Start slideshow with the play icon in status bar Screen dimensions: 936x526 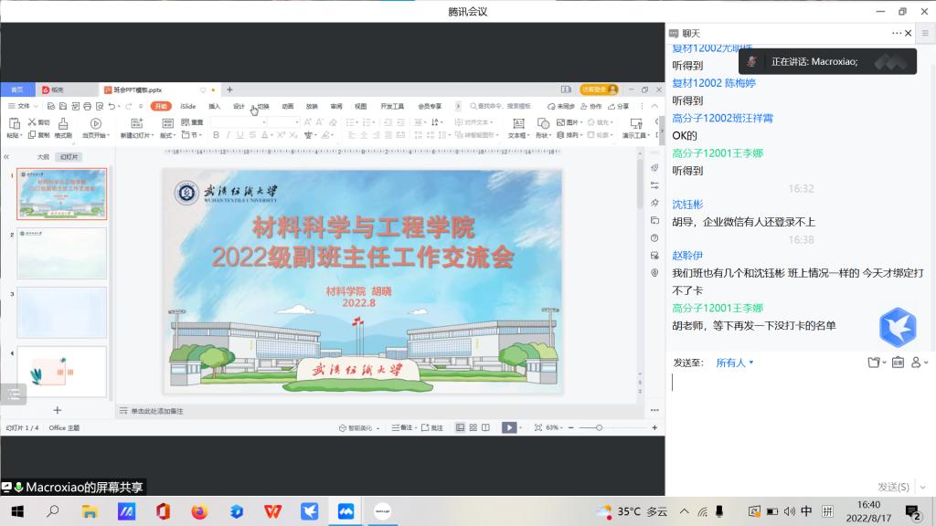(x=509, y=427)
